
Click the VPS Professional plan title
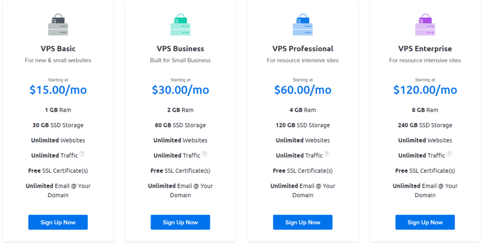pos(303,49)
